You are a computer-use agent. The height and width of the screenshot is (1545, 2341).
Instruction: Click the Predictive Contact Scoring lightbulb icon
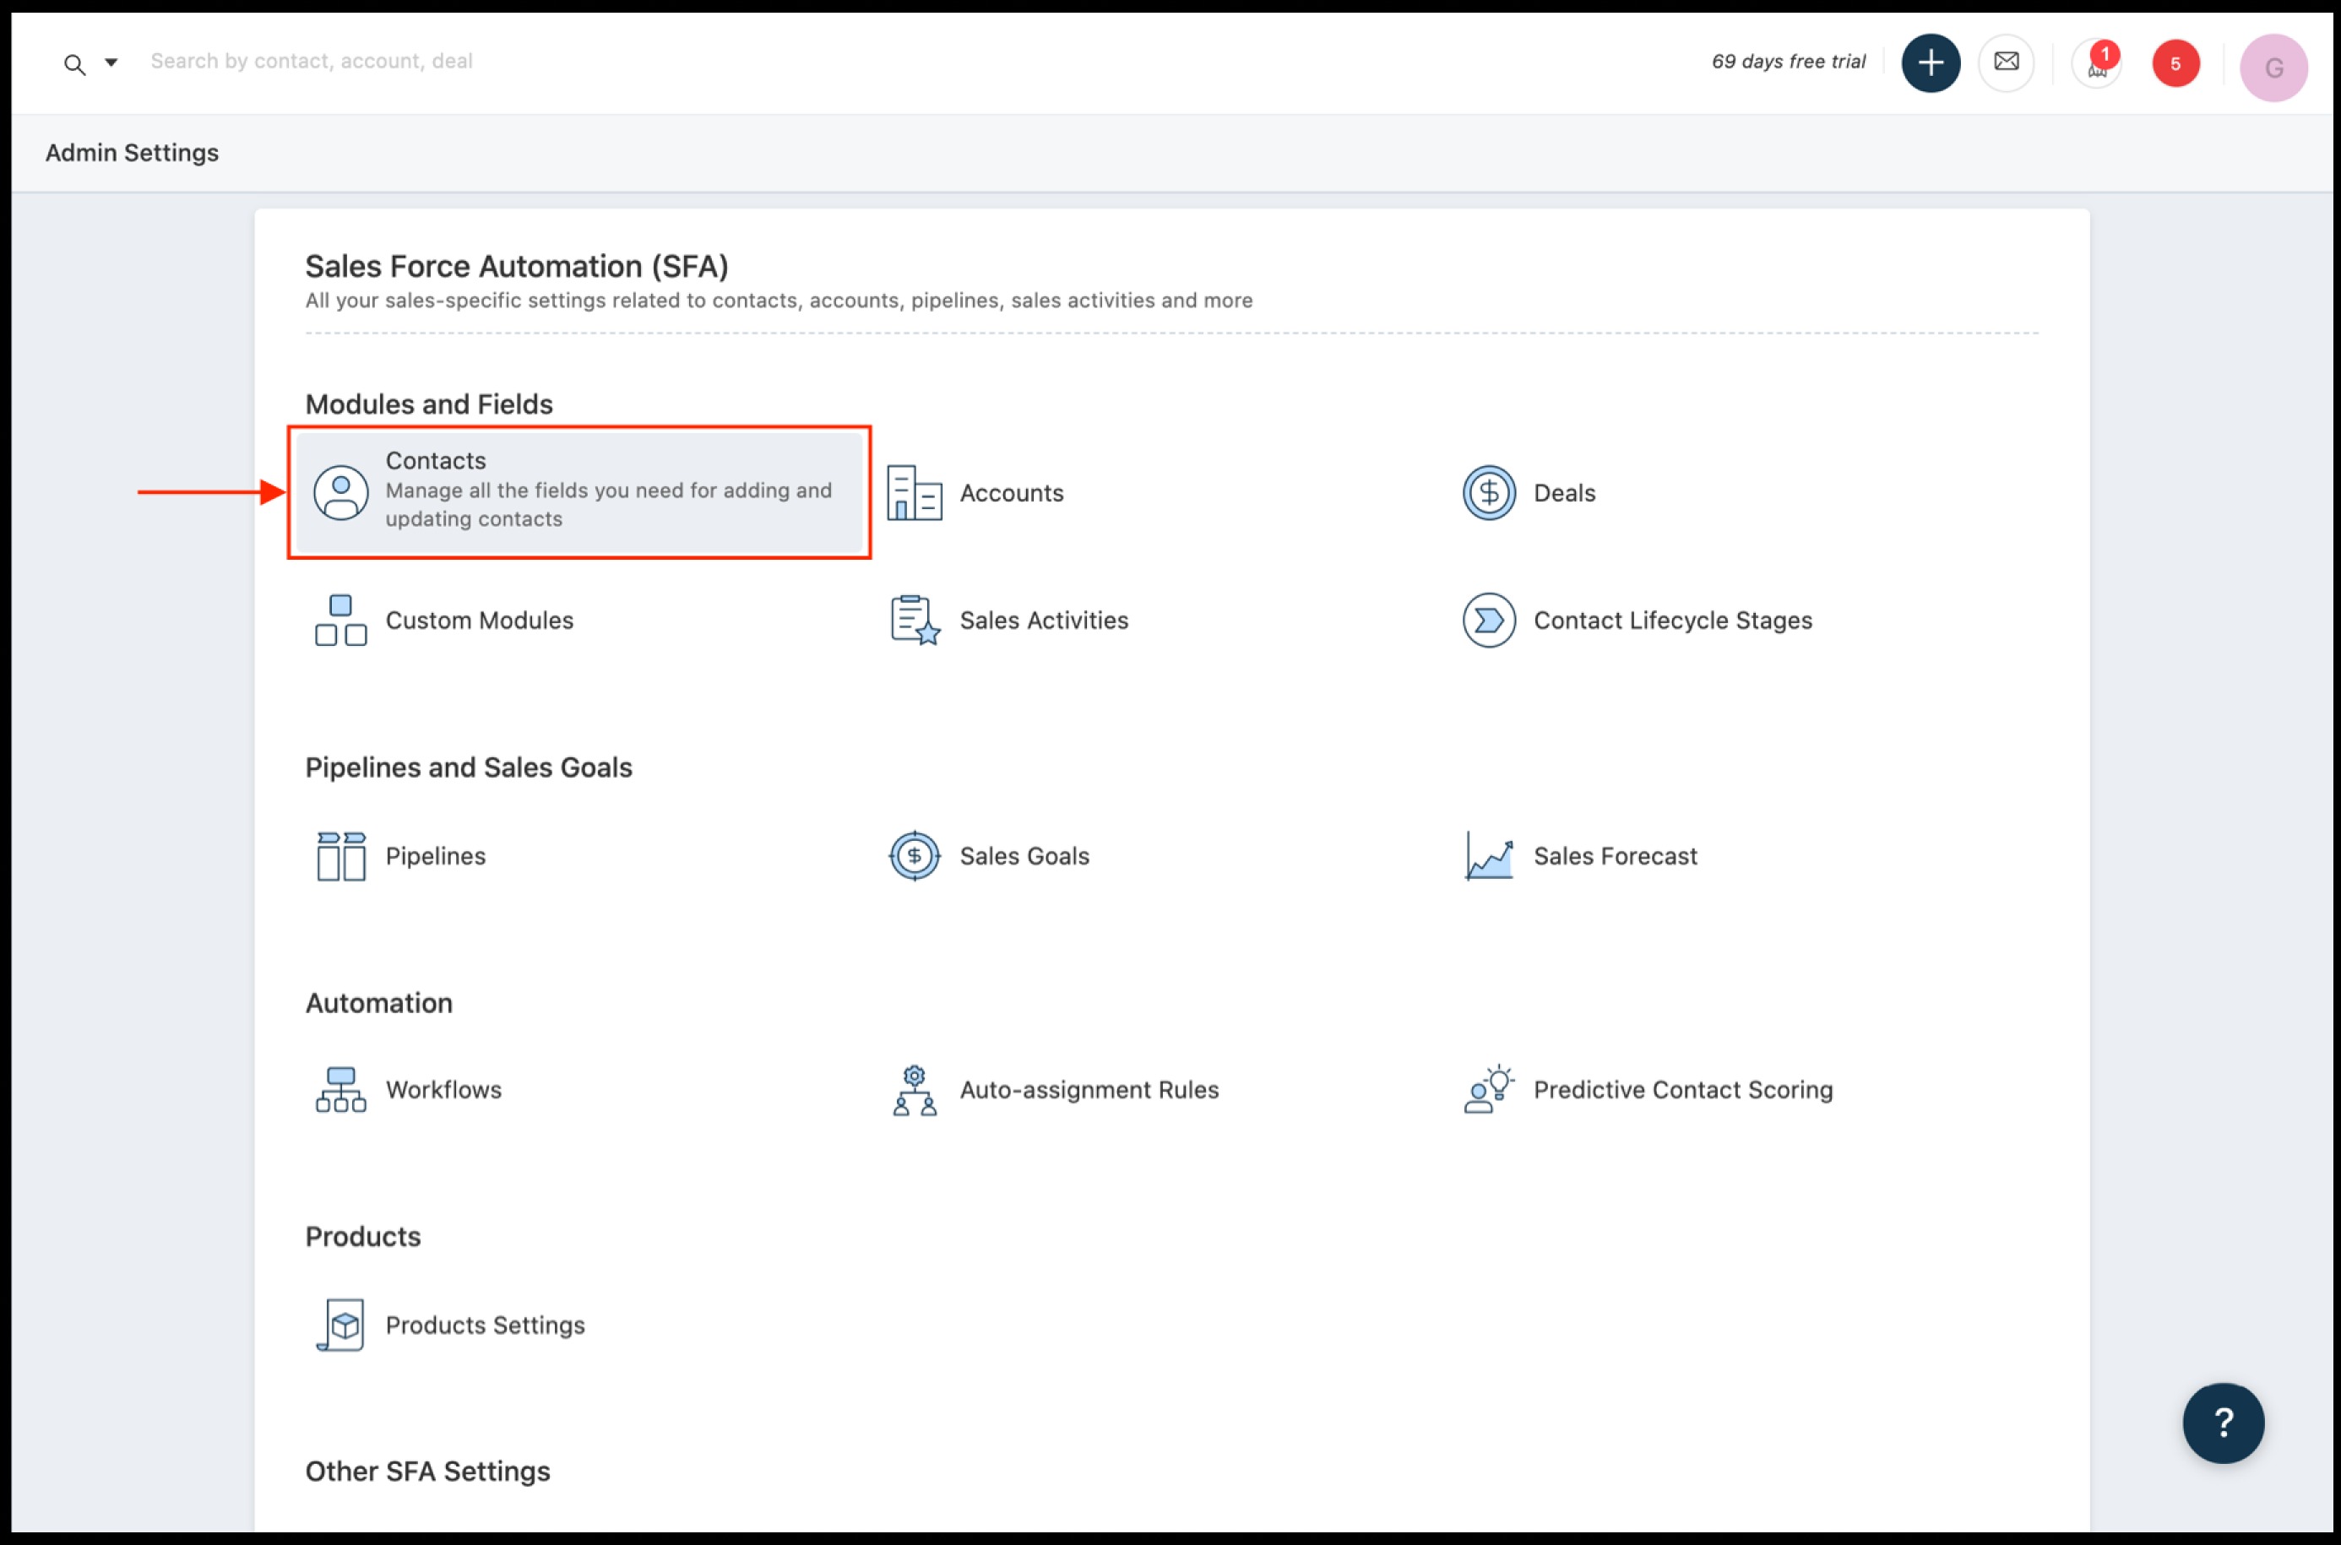coord(1488,1089)
